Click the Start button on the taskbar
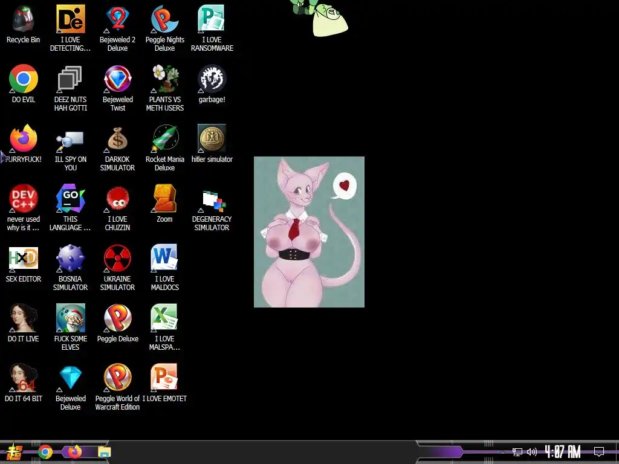 pos(15,452)
